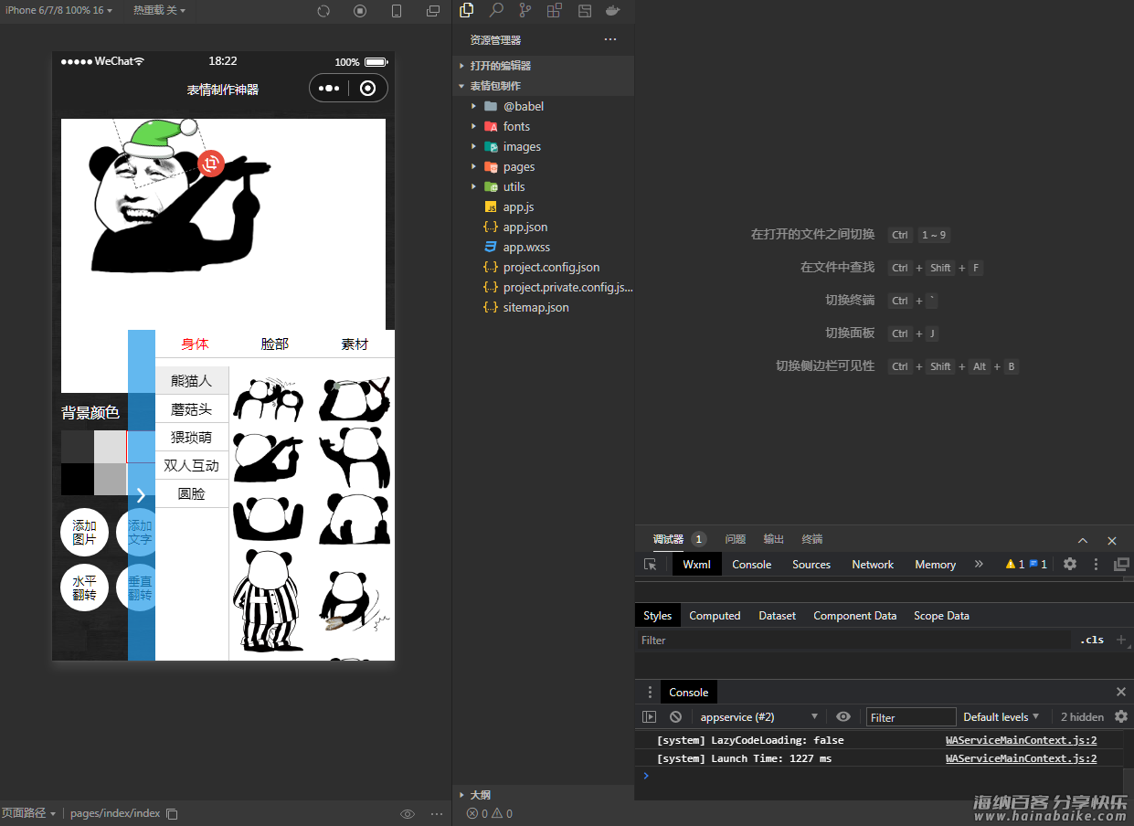Click the Docker whale icon in the activity bar
This screenshot has height=826, width=1134.
613,10
